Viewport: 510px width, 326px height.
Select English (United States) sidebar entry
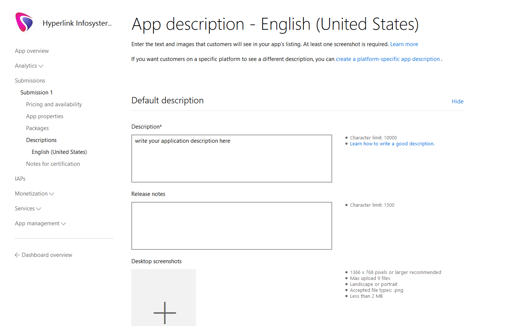pyautogui.click(x=59, y=152)
